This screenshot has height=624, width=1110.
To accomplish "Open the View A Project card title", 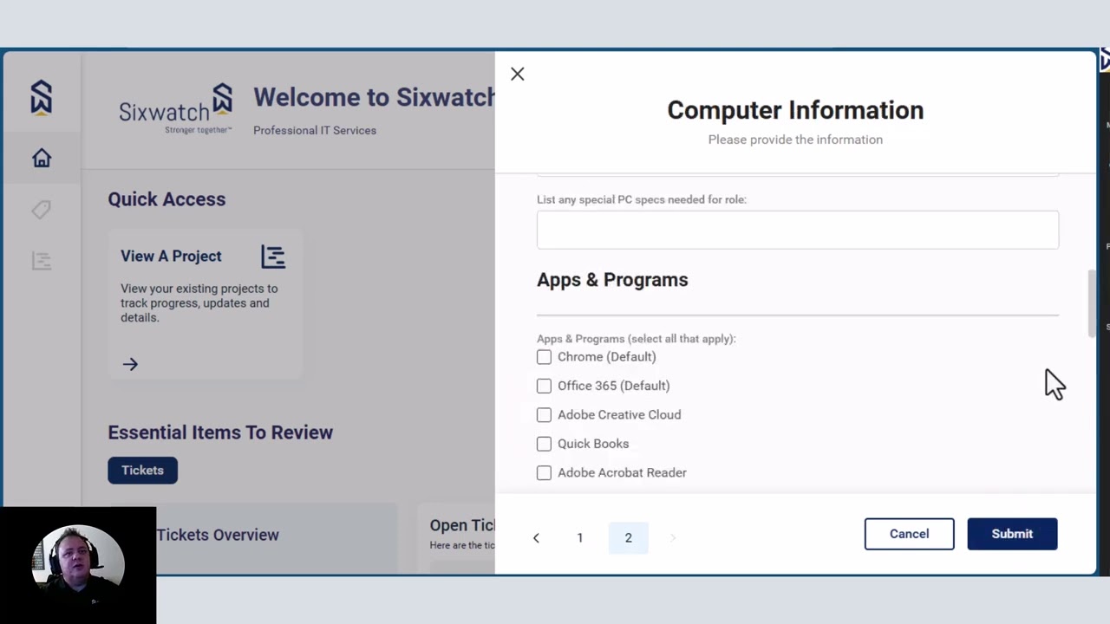I will click(x=171, y=257).
